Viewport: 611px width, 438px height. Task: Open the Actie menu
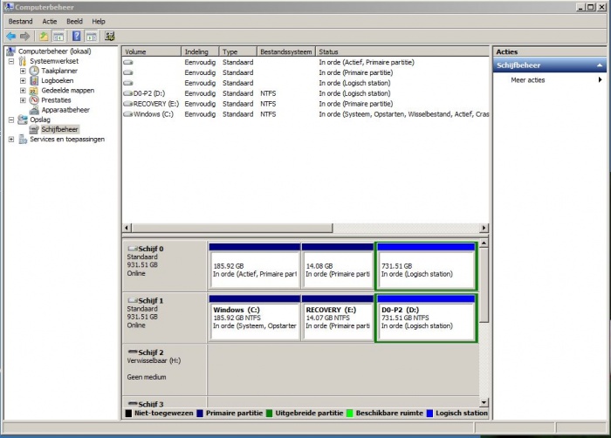point(50,21)
